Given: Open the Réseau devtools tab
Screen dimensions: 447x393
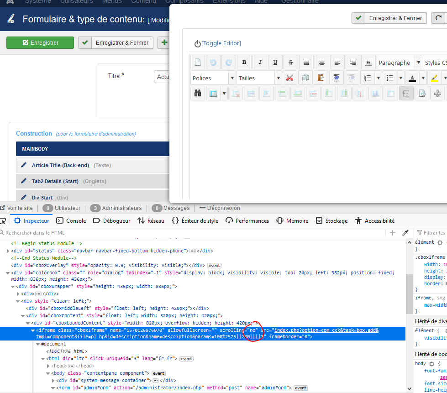Looking at the screenshot, I should pos(151,221).
